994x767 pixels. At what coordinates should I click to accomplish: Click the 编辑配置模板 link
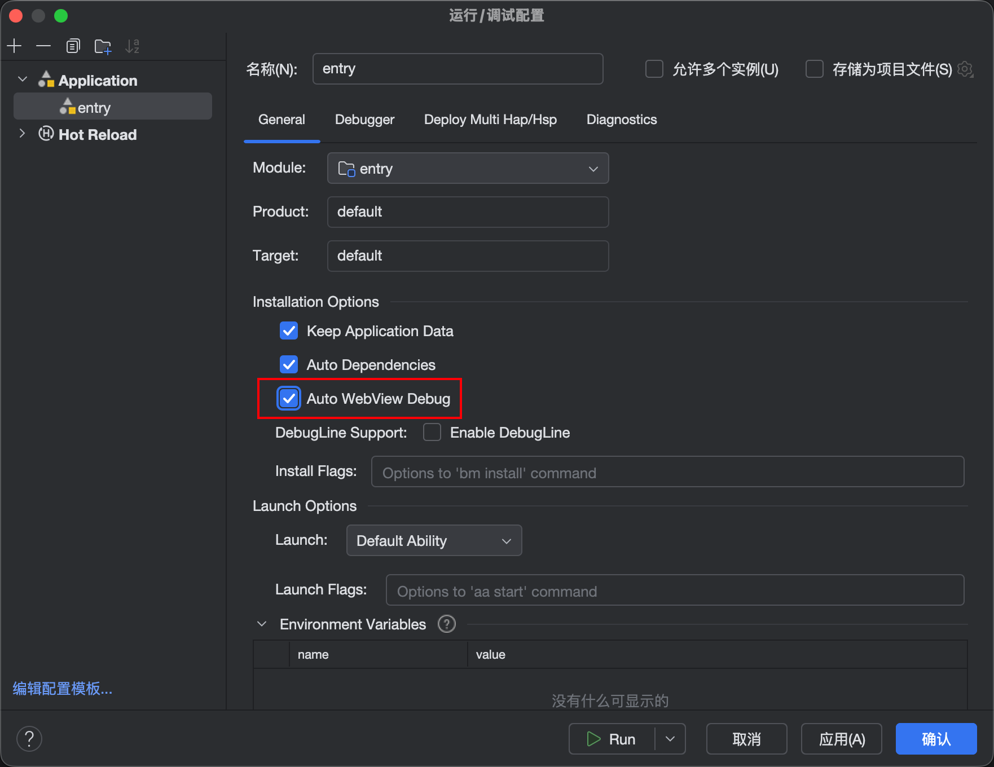pos(62,689)
